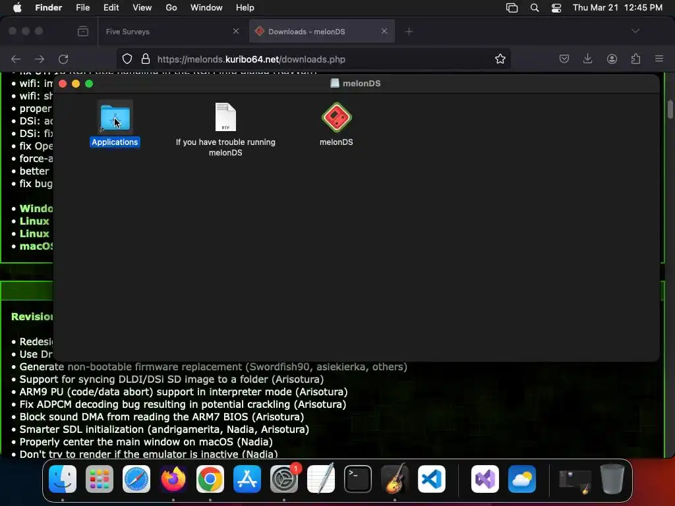
Task: Open Firefox extensions puzzle icon
Action: pyautogui.click(x=635, y=59)
